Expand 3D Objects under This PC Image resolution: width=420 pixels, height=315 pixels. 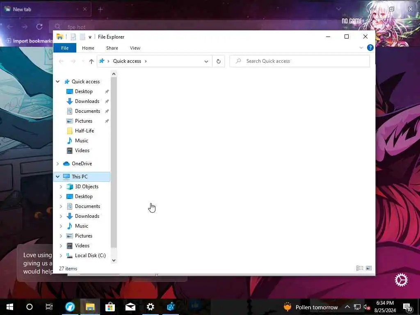[61, 187]
